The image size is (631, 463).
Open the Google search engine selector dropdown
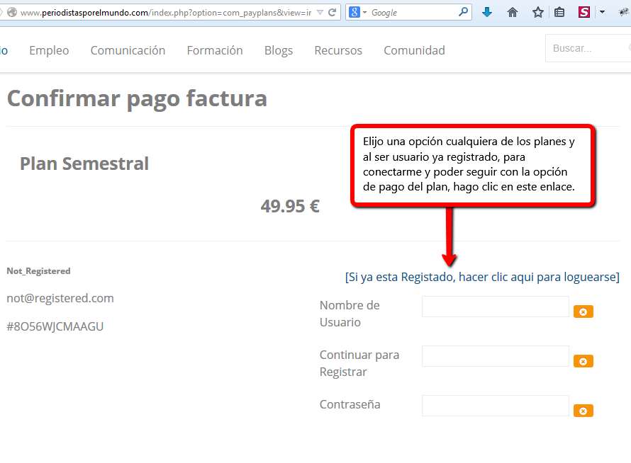point(359,13)
